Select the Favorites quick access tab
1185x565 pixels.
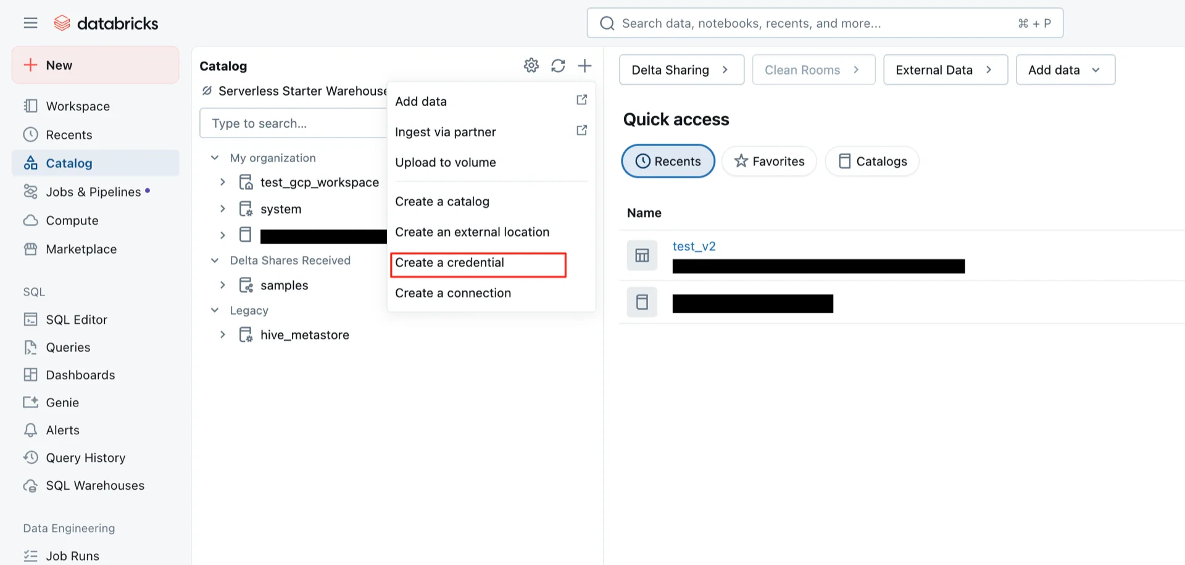click(x=769, y=161)
